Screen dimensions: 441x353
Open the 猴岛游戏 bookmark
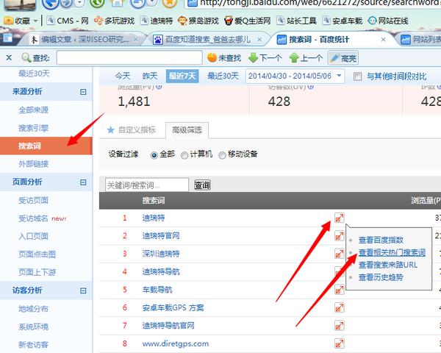point(198,21)
